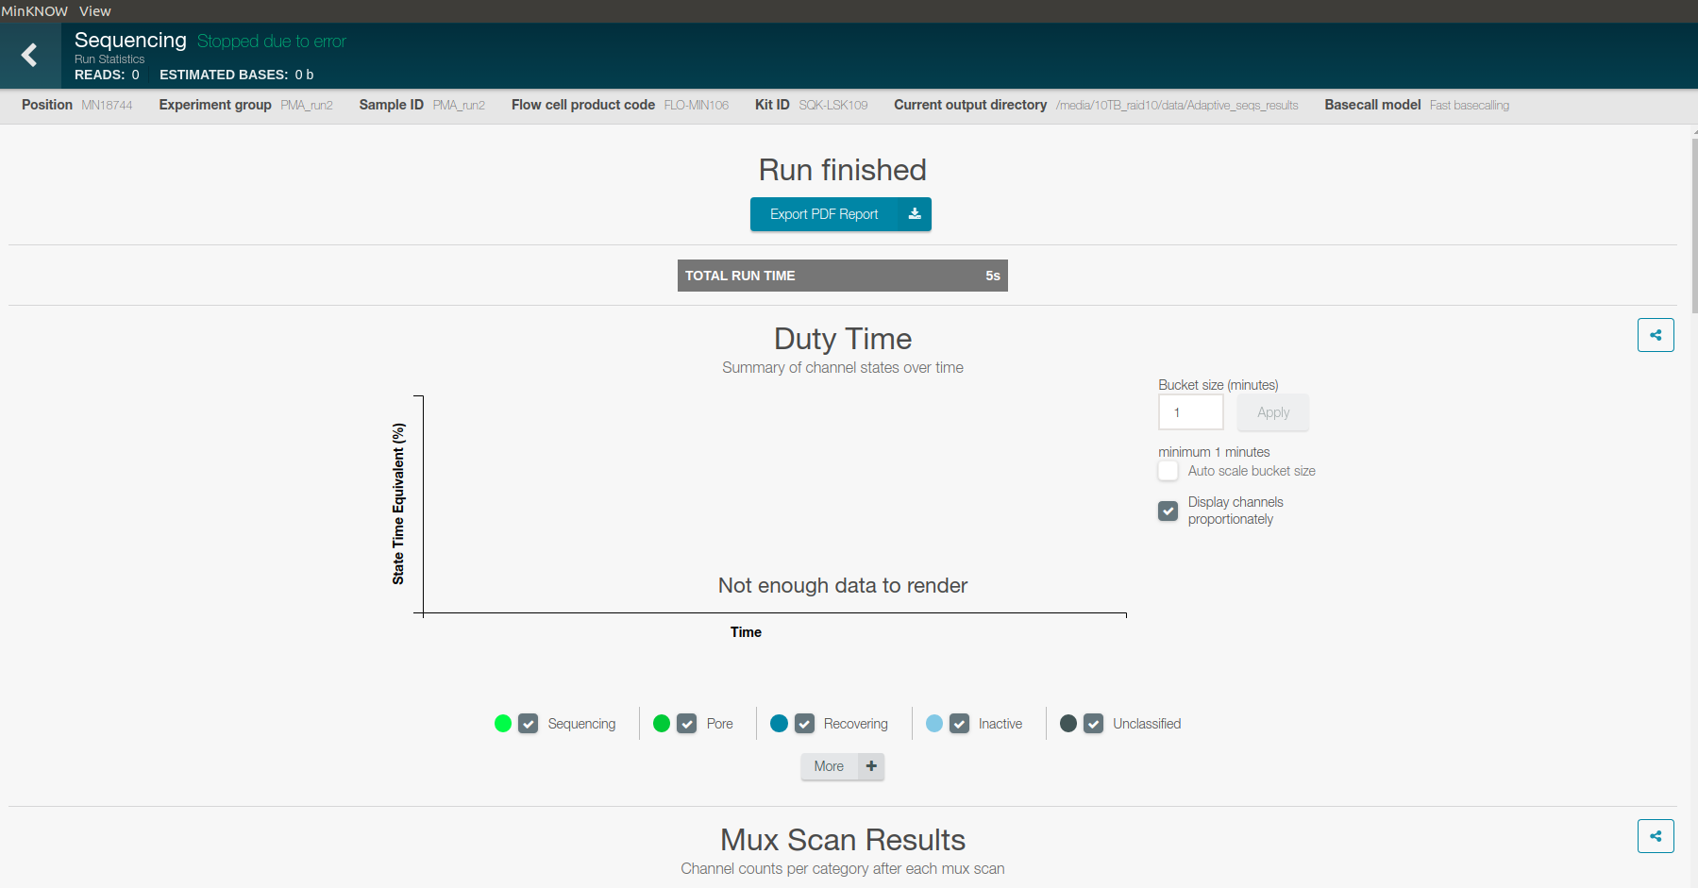The width and height of the screenshot is (1698, 888).
Task: Click inside the bucket size input field
Action: pos(1190,412)
